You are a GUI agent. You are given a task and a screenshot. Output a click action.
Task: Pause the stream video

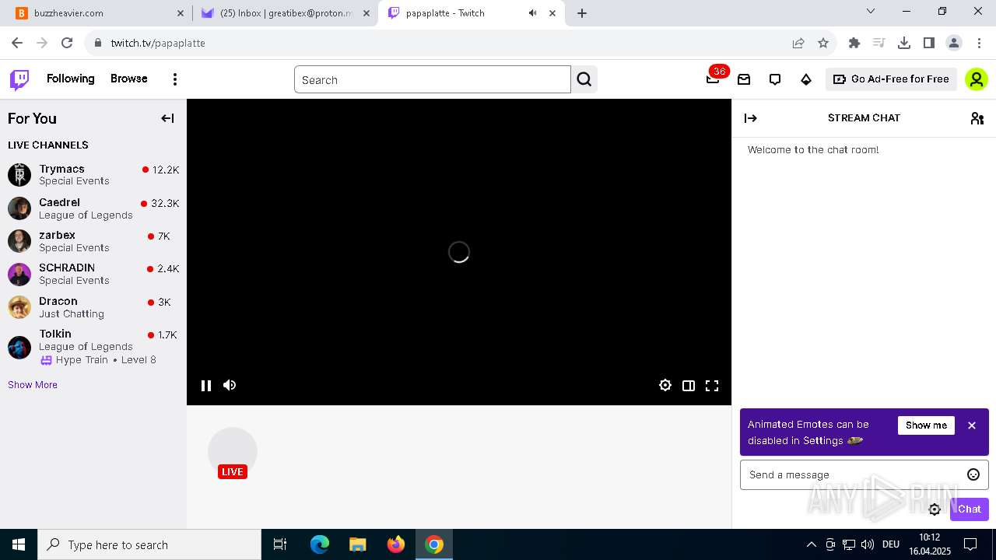click(x=206, y=385)
